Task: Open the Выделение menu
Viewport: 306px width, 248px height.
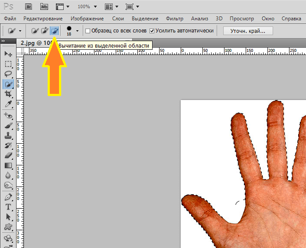Action: [145, 19]
